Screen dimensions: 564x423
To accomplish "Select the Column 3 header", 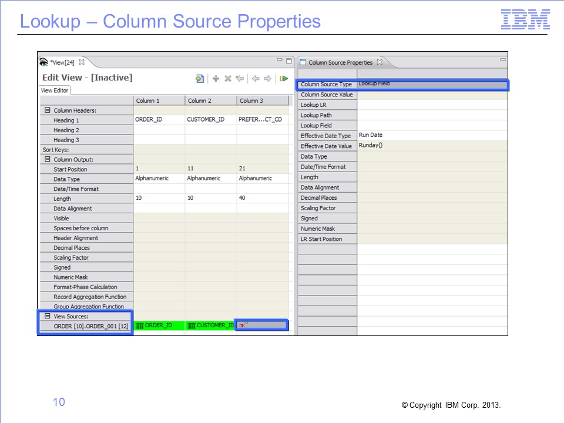I will 263,100.
